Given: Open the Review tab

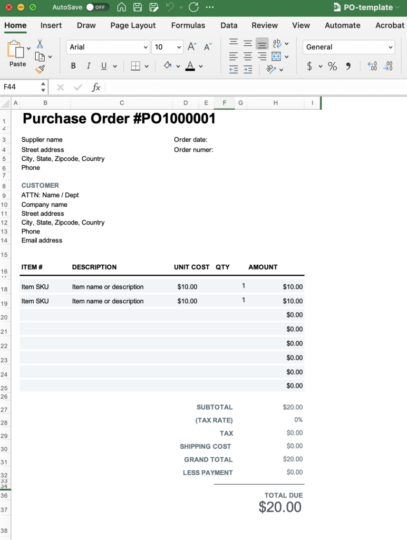Looking at the screenshot, I should click(x=265, y=25).
